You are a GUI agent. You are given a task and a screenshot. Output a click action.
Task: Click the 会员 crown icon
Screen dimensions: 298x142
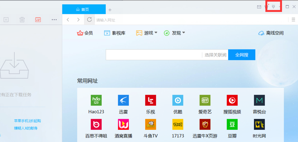(80, 33)
